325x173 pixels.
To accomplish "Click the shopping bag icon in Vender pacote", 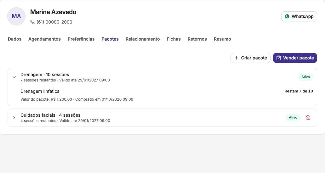I will 279,58.
